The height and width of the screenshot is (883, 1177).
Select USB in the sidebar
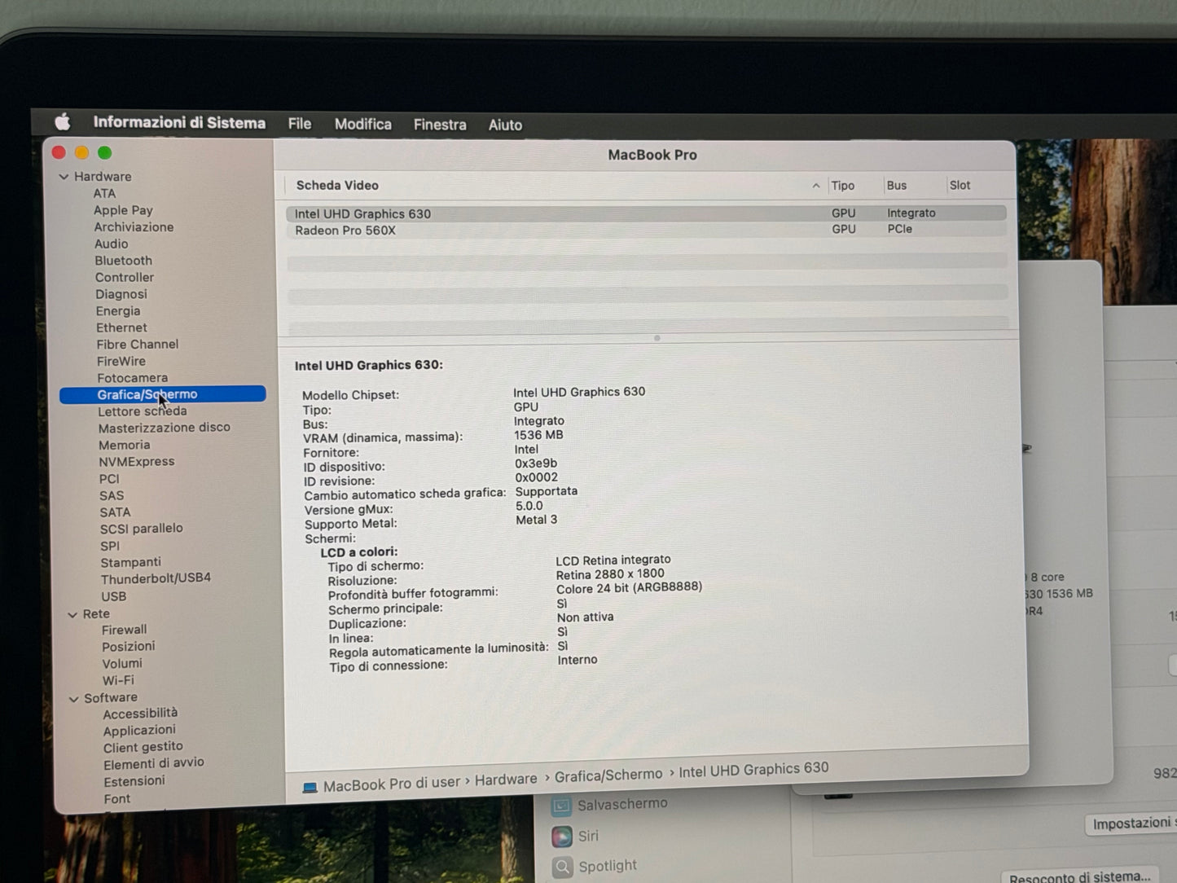pos(113,596)
